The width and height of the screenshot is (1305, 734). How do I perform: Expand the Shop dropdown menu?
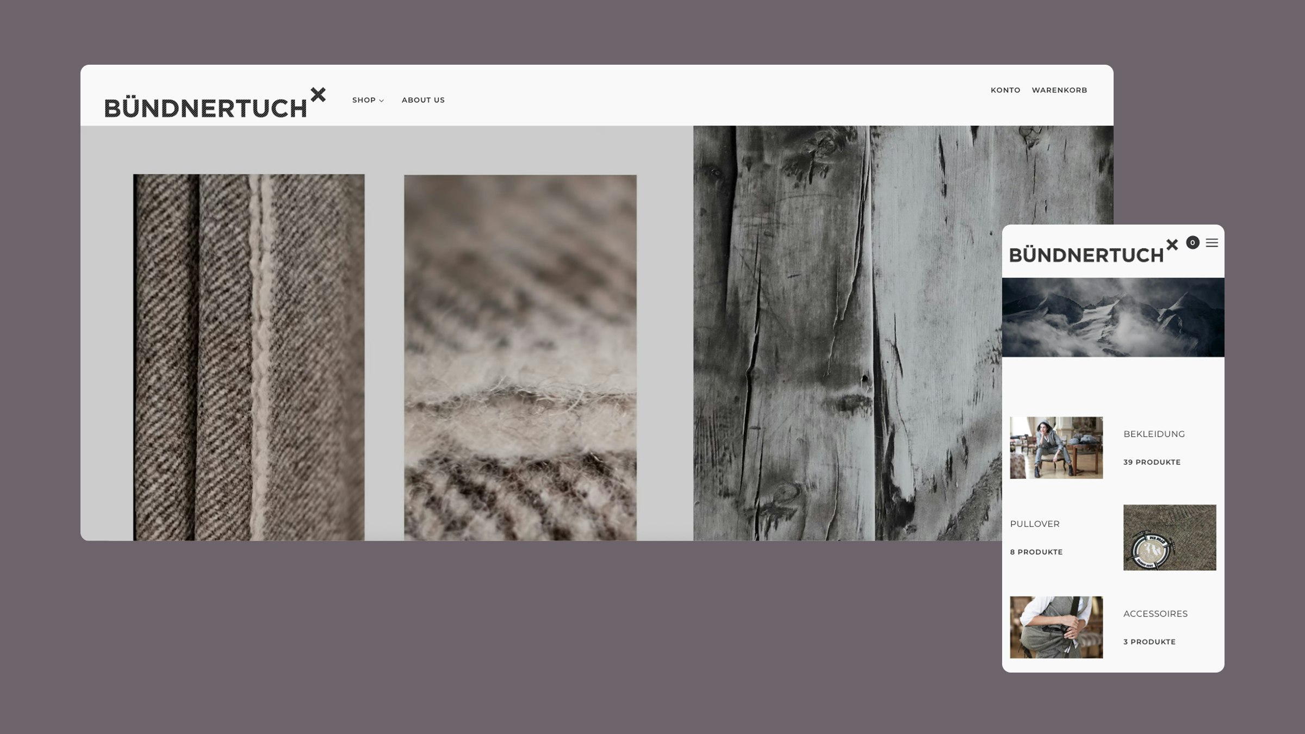pyautogui.click(x=368, y=100)
